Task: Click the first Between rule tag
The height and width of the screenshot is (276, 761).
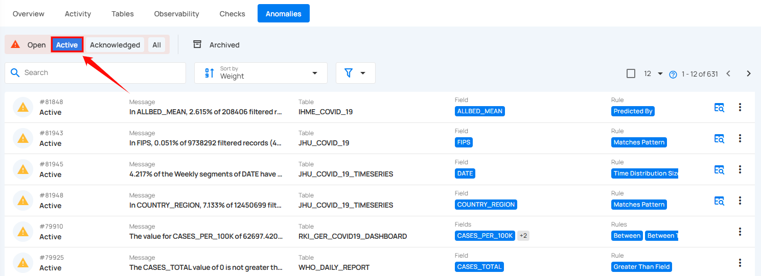Action: coord(627,236)
